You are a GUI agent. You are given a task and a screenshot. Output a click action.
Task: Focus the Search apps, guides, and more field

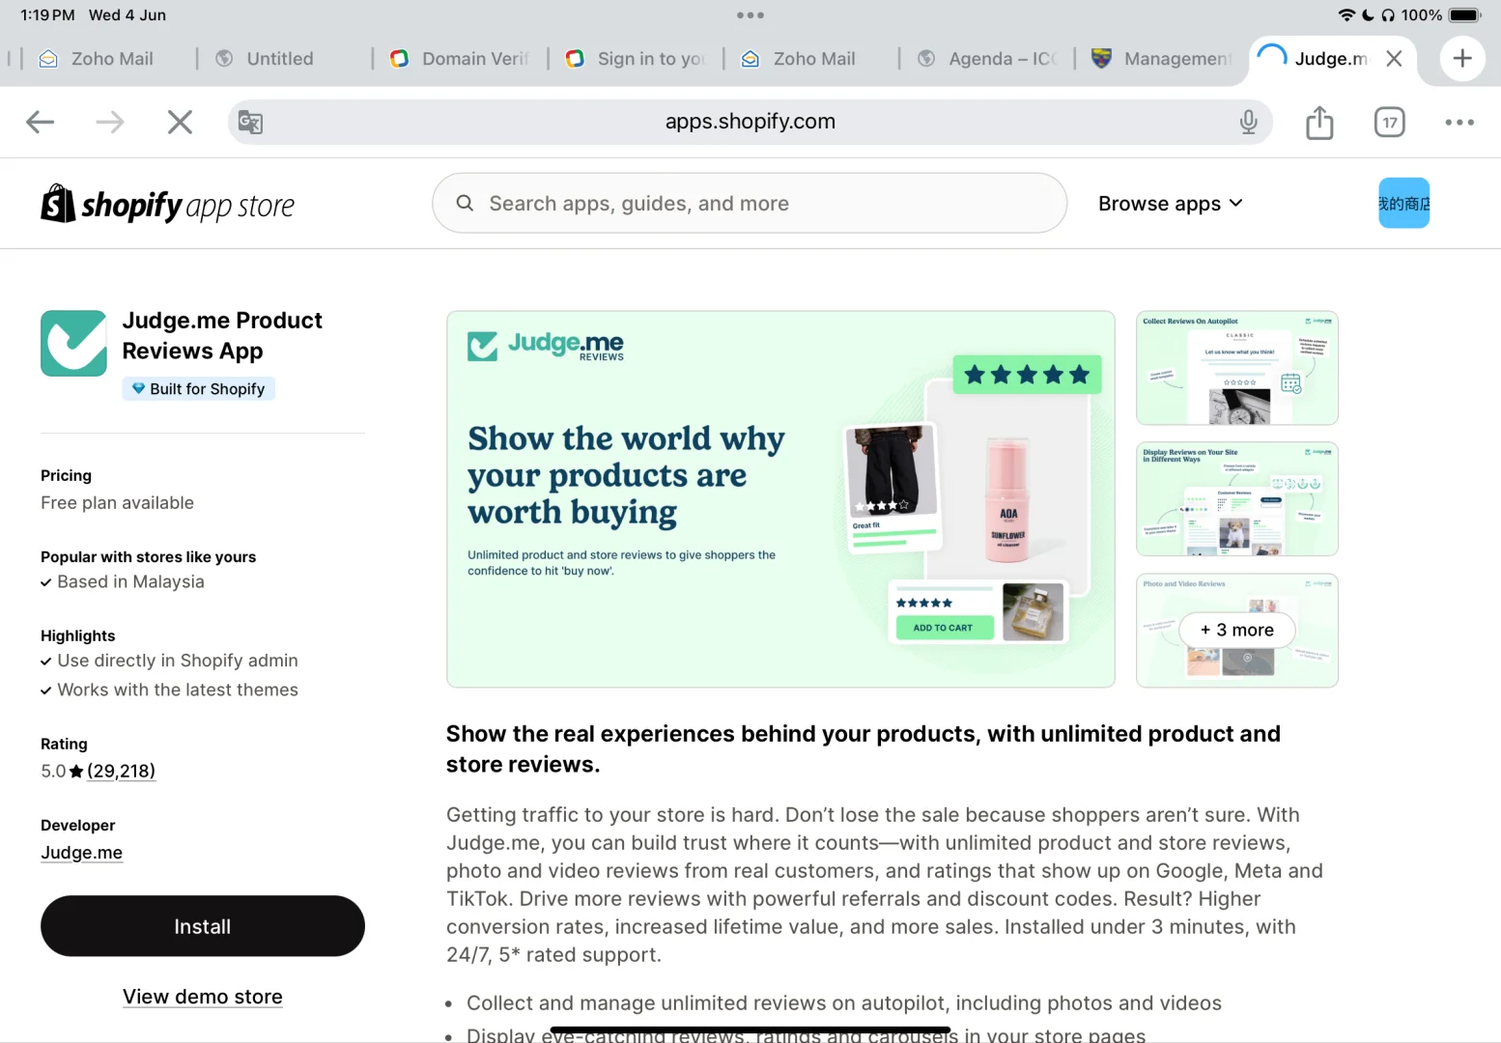(x=750, y=203)
